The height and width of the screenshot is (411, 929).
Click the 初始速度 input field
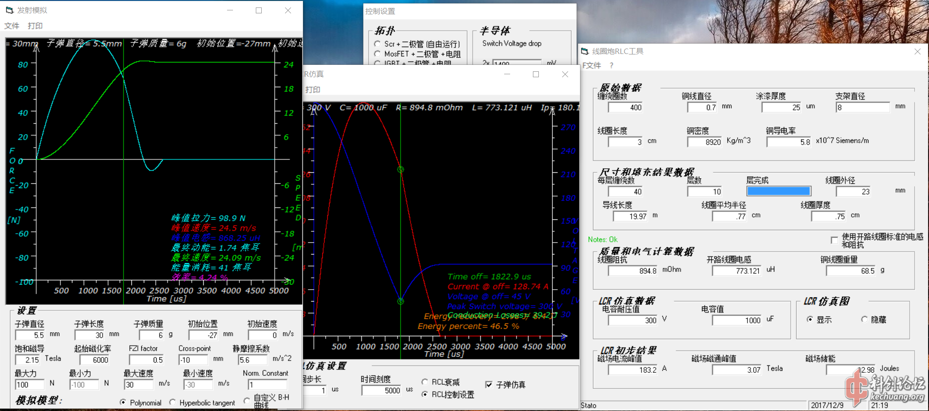point(263,335)
